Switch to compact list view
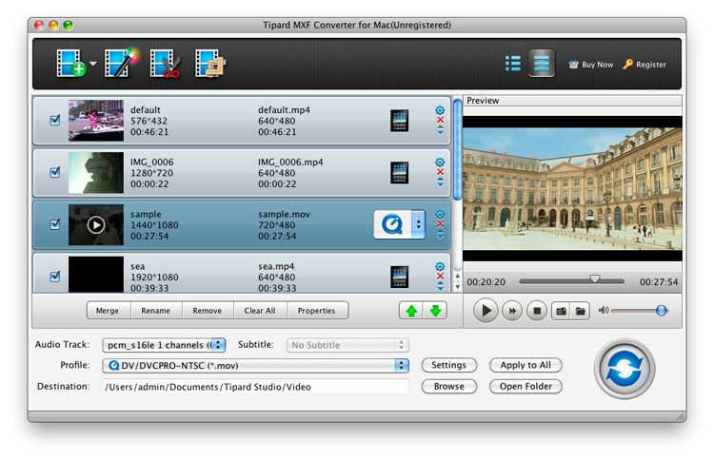The height and width of the screenshot is (460, 714). [513, 64]
